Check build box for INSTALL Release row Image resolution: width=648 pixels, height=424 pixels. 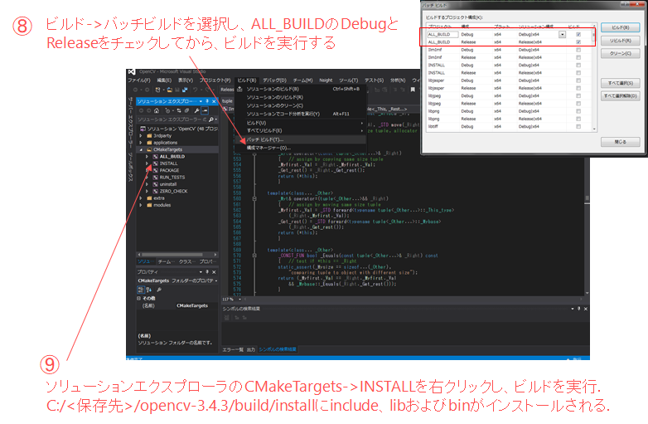coord(578,73)
